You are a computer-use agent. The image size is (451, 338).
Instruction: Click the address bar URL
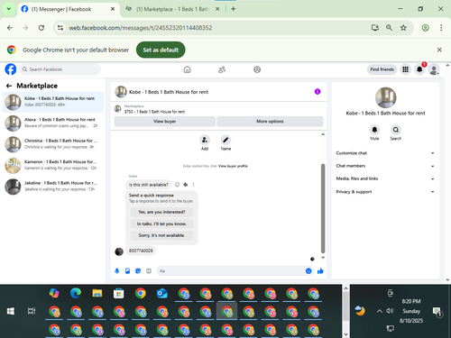(141, 28)
